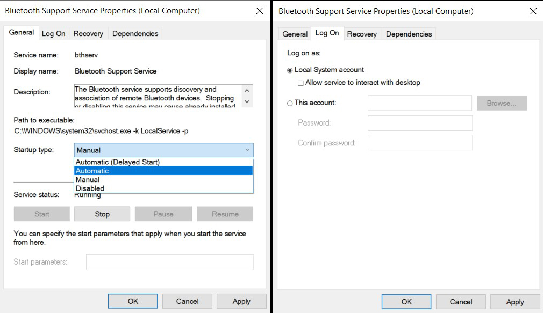Focus the This account name field
This screenshot has height=313, width=543.
point(420,103)
